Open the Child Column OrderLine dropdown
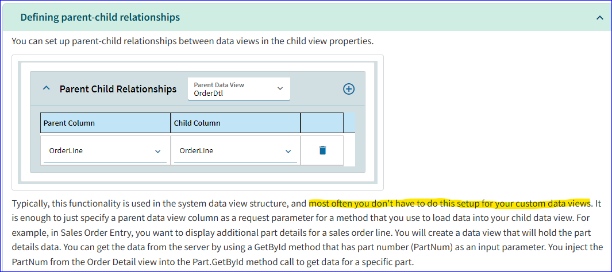 pos(236,151)
